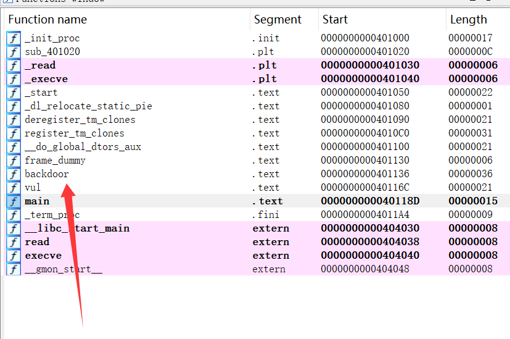The image size is (510, 339).
Task: Click the Length column header
Action: click(x=468, y=20)
